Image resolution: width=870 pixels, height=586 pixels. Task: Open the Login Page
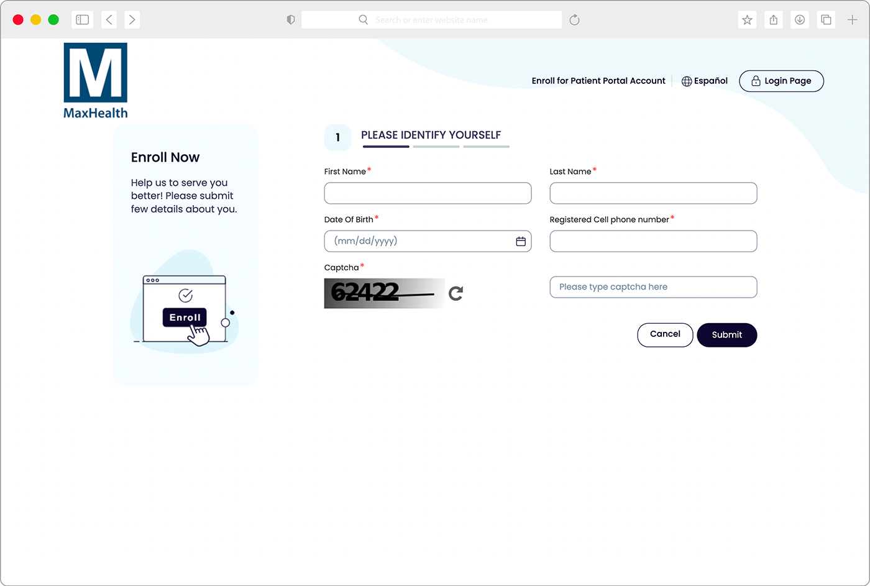tap(781, 81)
